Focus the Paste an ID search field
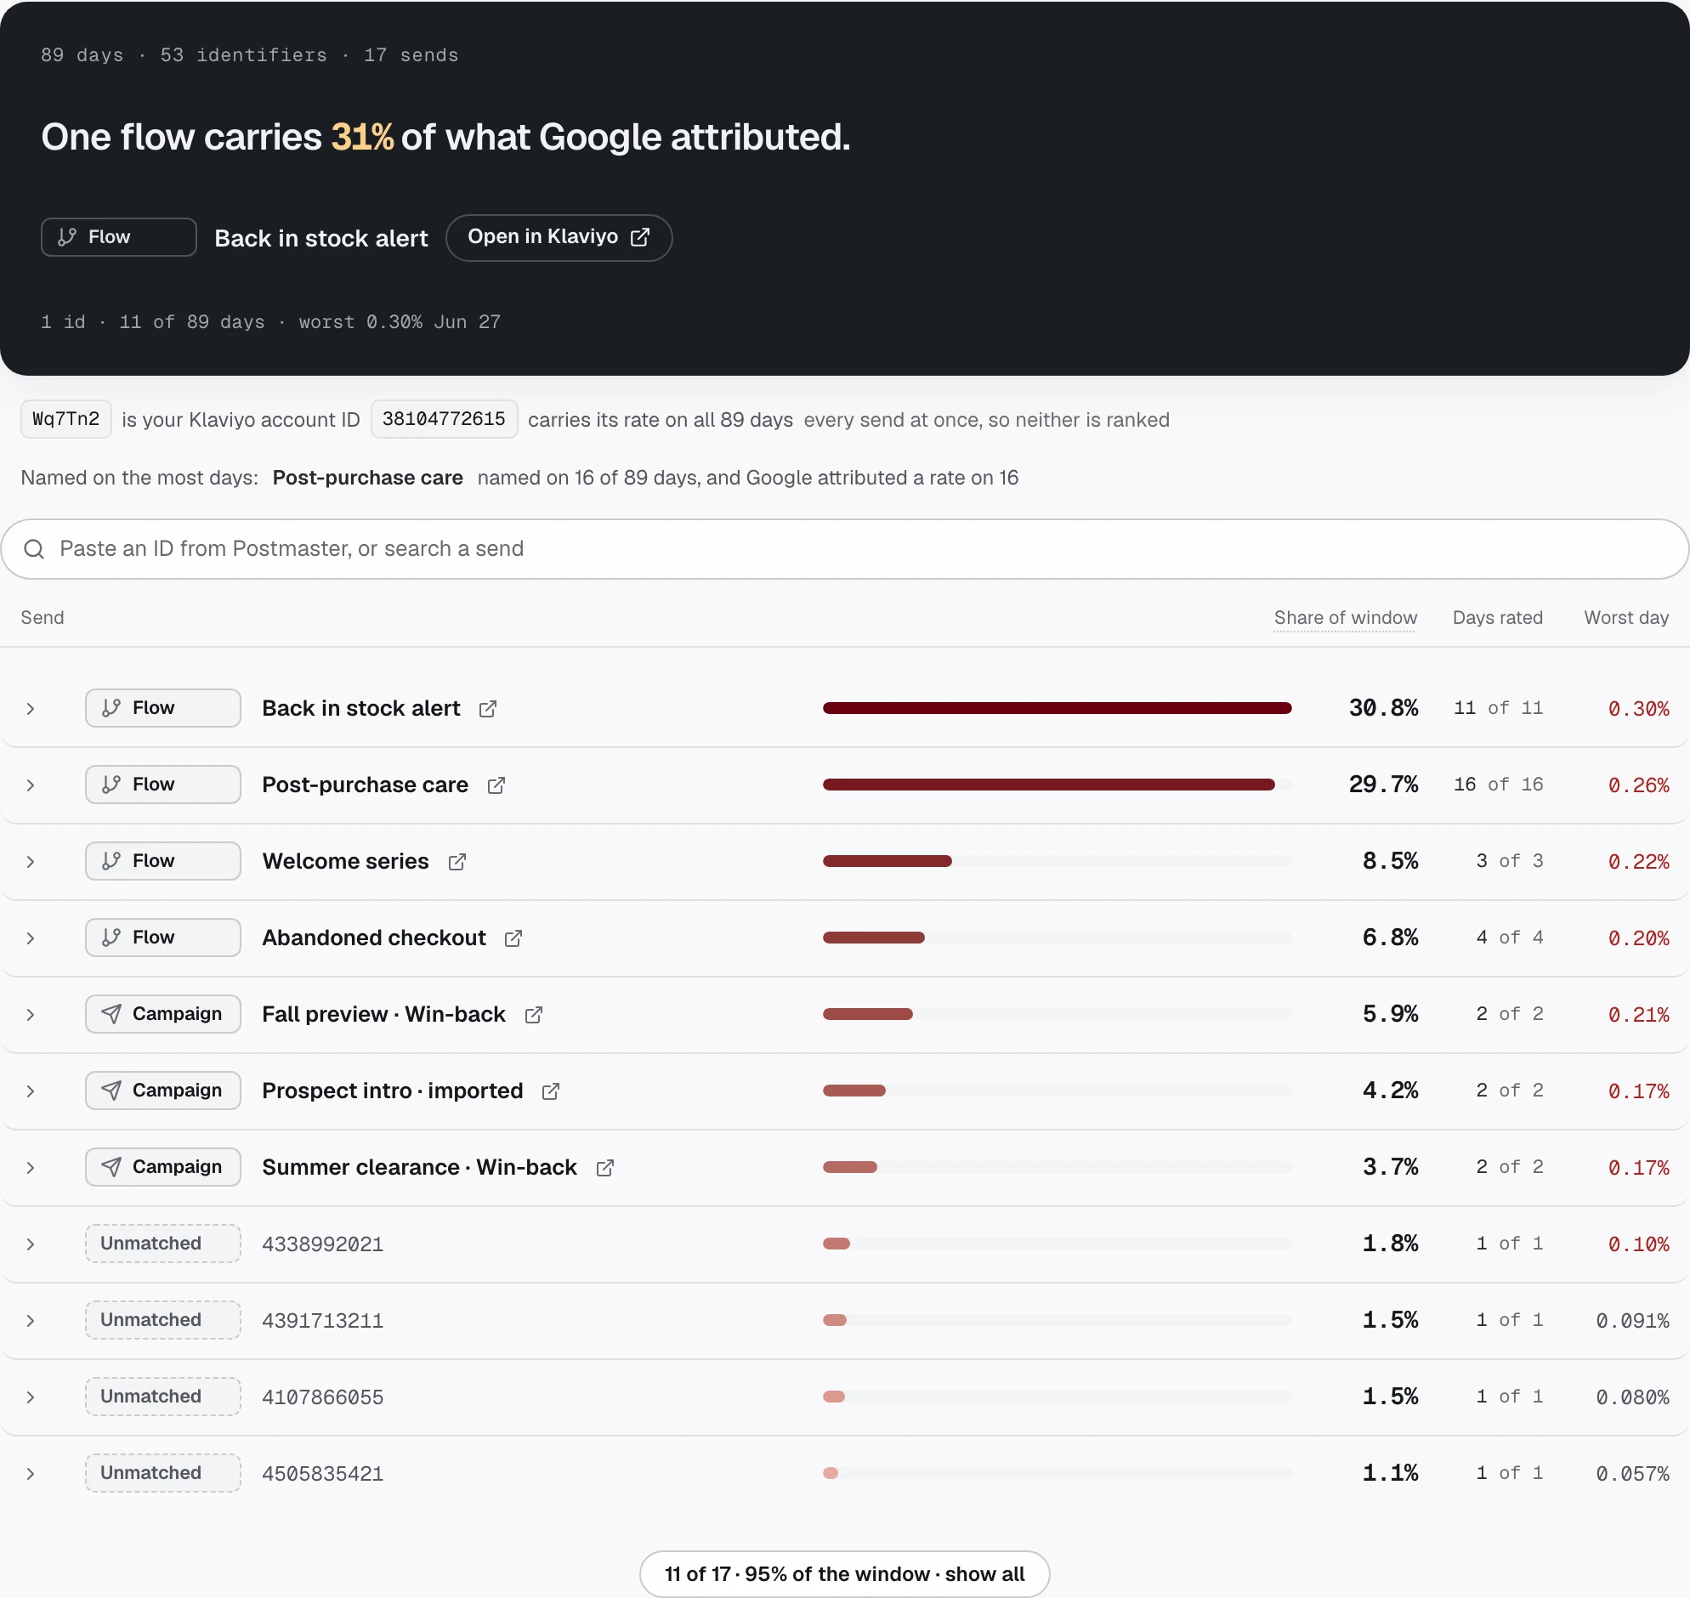Image resolution: width=1690 pixels, height=1598 pixels. (x=844, y=549)
